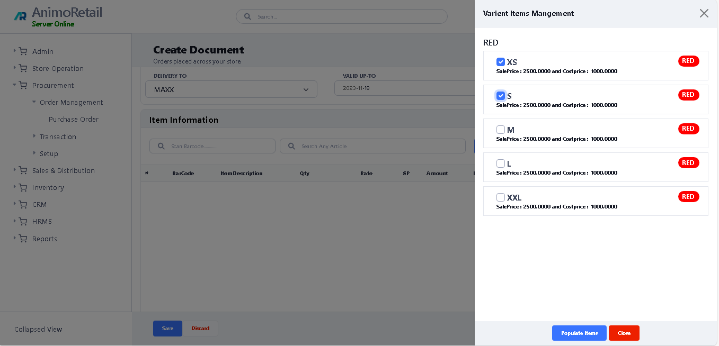Enable the XXL variant checkbox
The width and height of the screenshot is (719, 346).
click(501, 197)
